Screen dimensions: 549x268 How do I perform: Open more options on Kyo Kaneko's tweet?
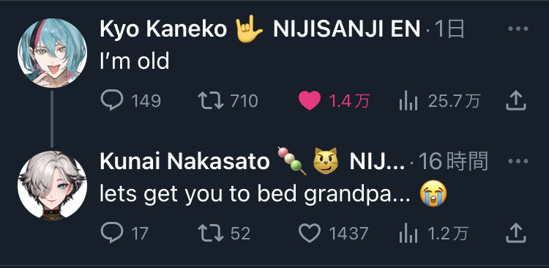(518, 29)
